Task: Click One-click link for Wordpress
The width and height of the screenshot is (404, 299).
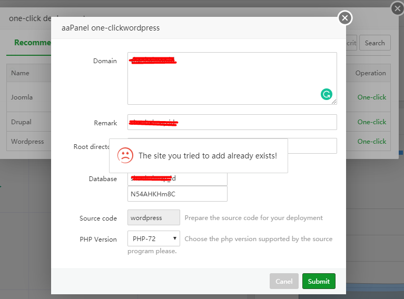Action: pyautogui.click(x=371, y=141)
